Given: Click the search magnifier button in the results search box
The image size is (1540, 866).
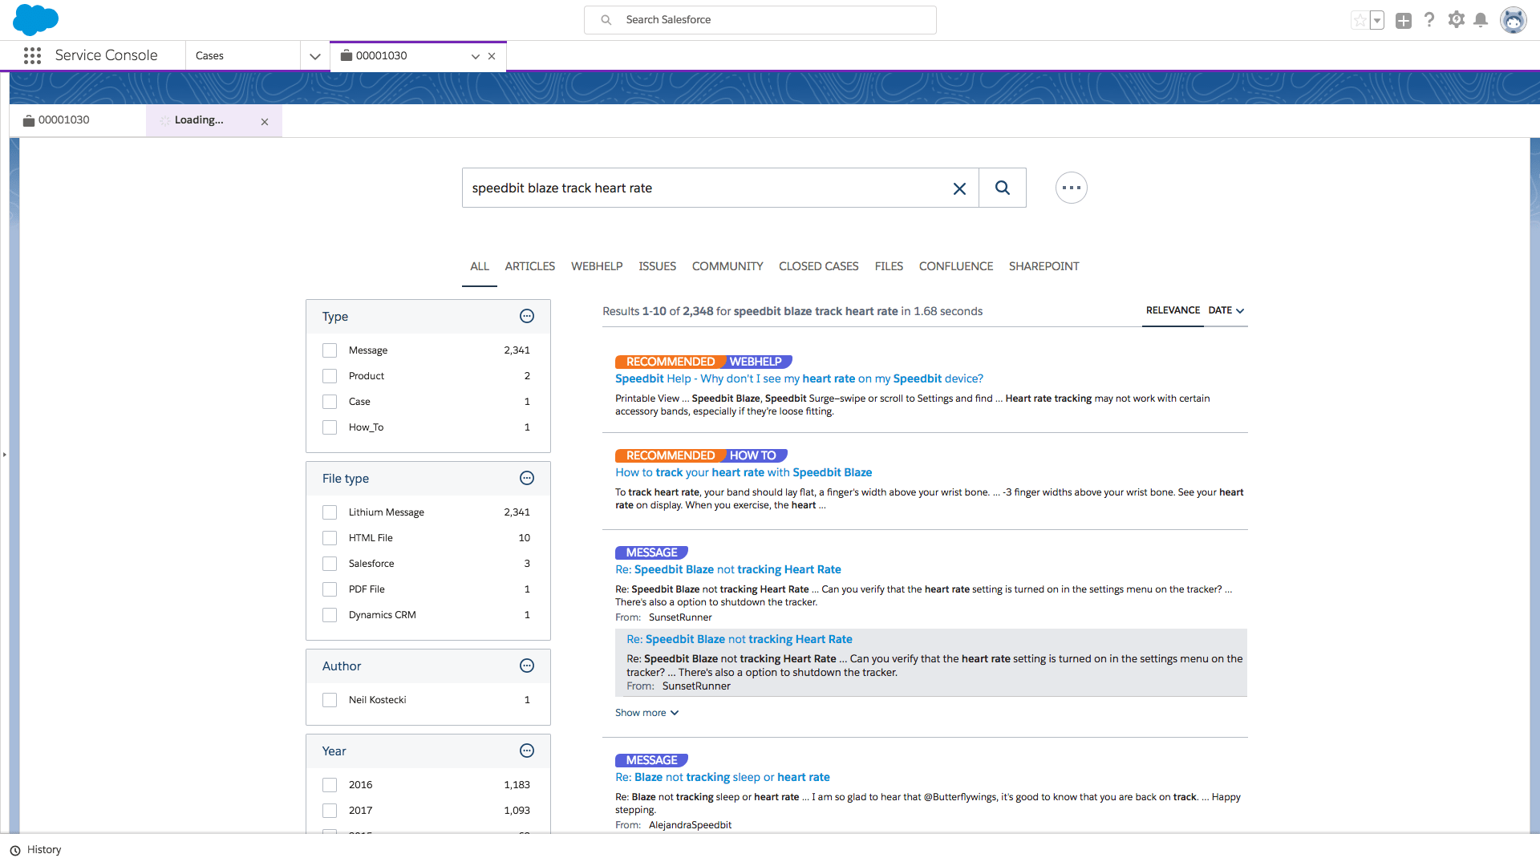Looking at the screenshot, I should [1003, 188].
